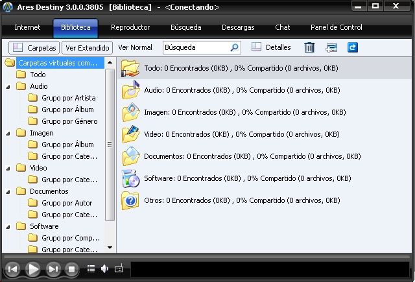The width and height of the screenshot is (415, 282).
Task: Toggle the Detalles panel
Action: [271, 47]
